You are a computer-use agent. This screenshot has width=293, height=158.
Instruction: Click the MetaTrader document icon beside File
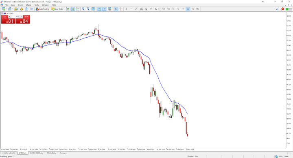click(x=2, y=5)
